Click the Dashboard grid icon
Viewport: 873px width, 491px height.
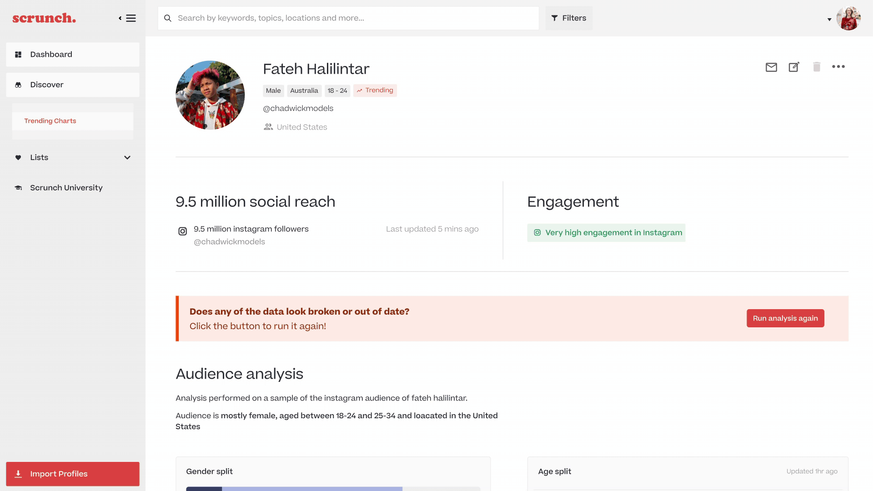(18, 55)
